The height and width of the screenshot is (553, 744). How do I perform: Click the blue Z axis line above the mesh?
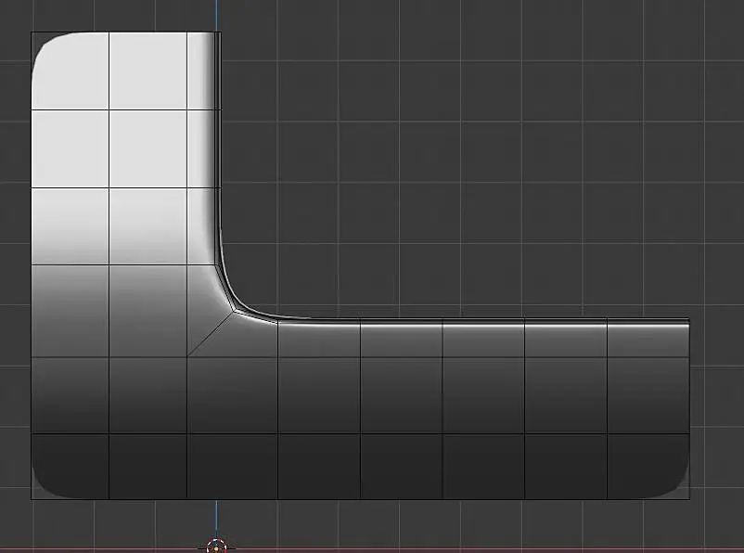(x=216, y=15)
